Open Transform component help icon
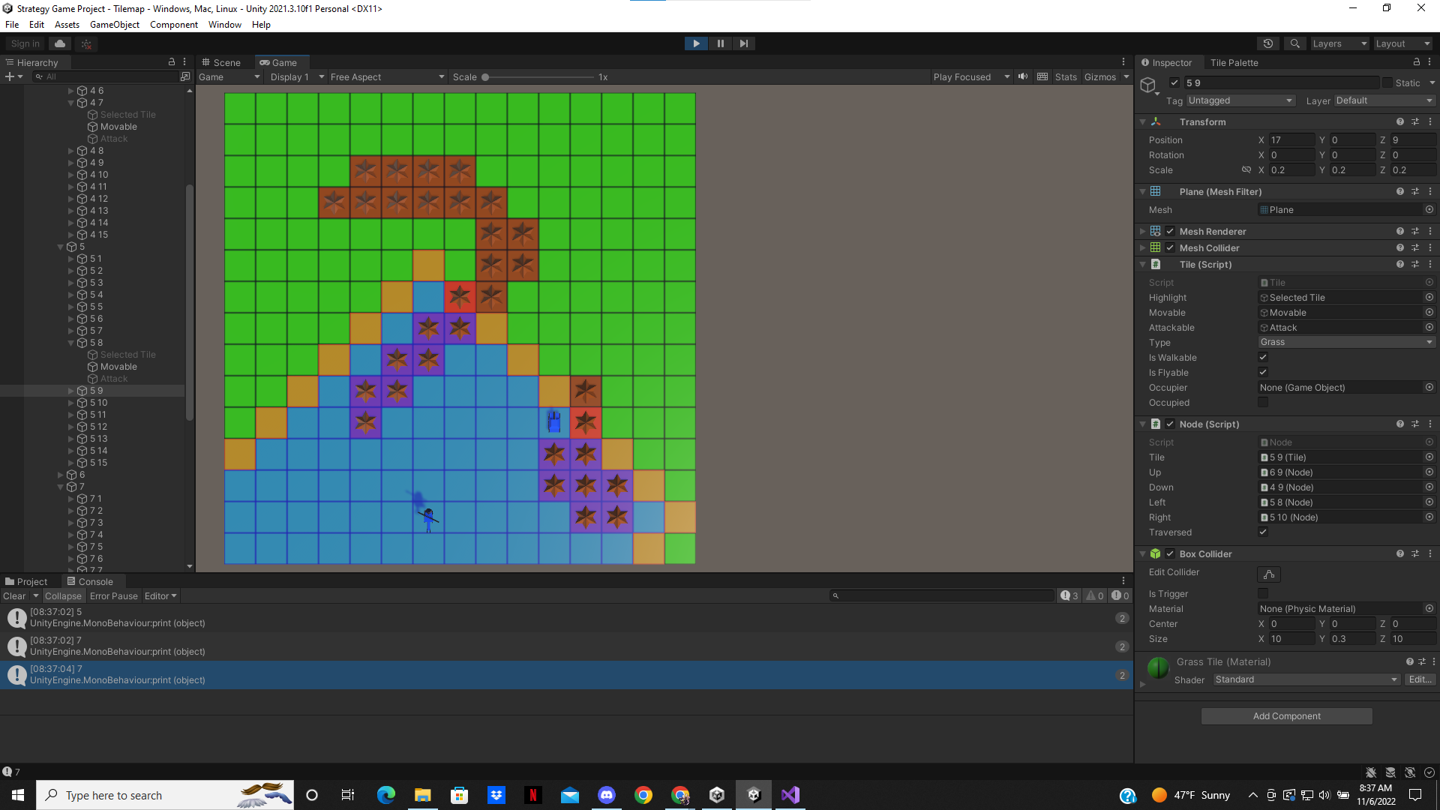1440x810 pixels. tap(1399, 121)
